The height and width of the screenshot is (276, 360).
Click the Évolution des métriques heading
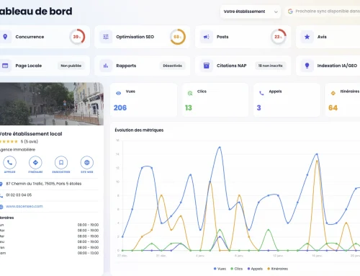[x=139, y=130]
